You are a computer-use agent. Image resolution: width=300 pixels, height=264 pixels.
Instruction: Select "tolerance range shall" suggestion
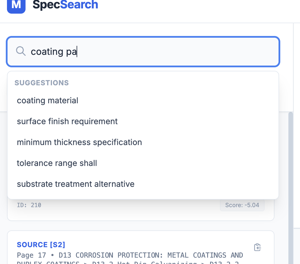[x=57, y=163]
